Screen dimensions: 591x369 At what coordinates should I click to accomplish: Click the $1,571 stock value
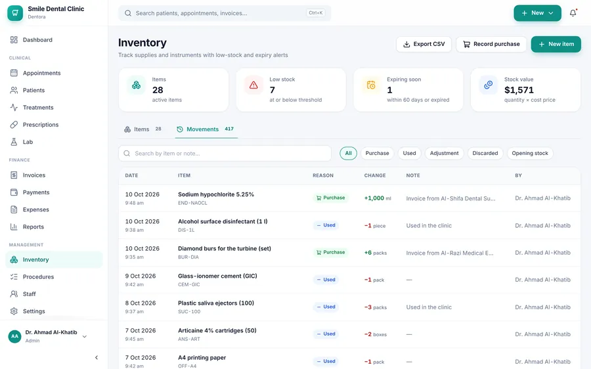point(519,90)
